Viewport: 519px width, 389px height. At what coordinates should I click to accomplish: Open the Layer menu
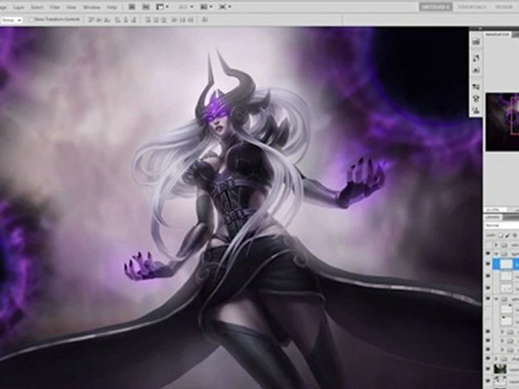(18, 7)
